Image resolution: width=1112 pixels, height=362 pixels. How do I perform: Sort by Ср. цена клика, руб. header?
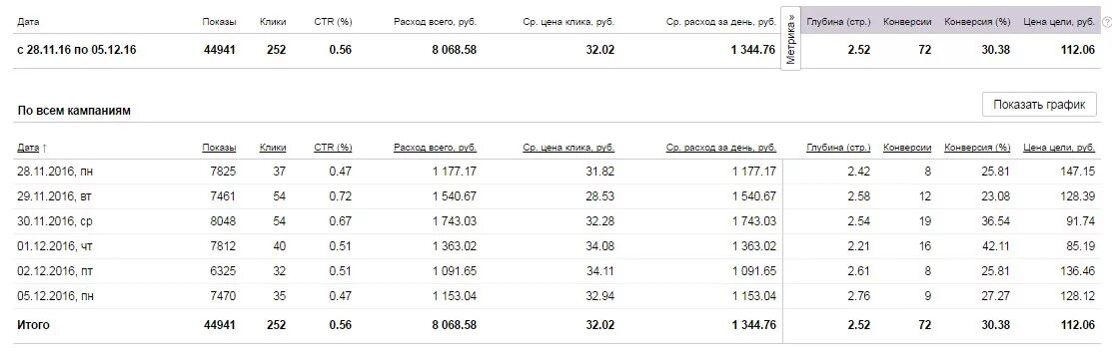(x=568, y=148)
